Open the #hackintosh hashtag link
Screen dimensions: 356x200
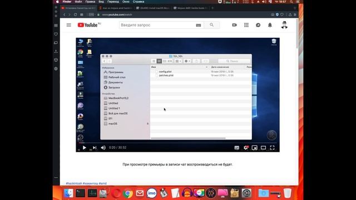click(74, 183)
